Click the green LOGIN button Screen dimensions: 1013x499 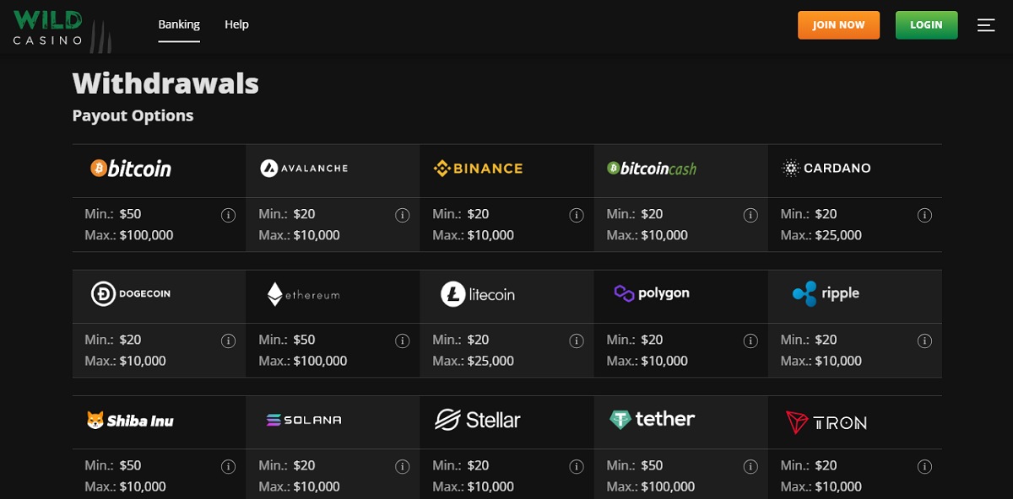[x=926, y=24]
